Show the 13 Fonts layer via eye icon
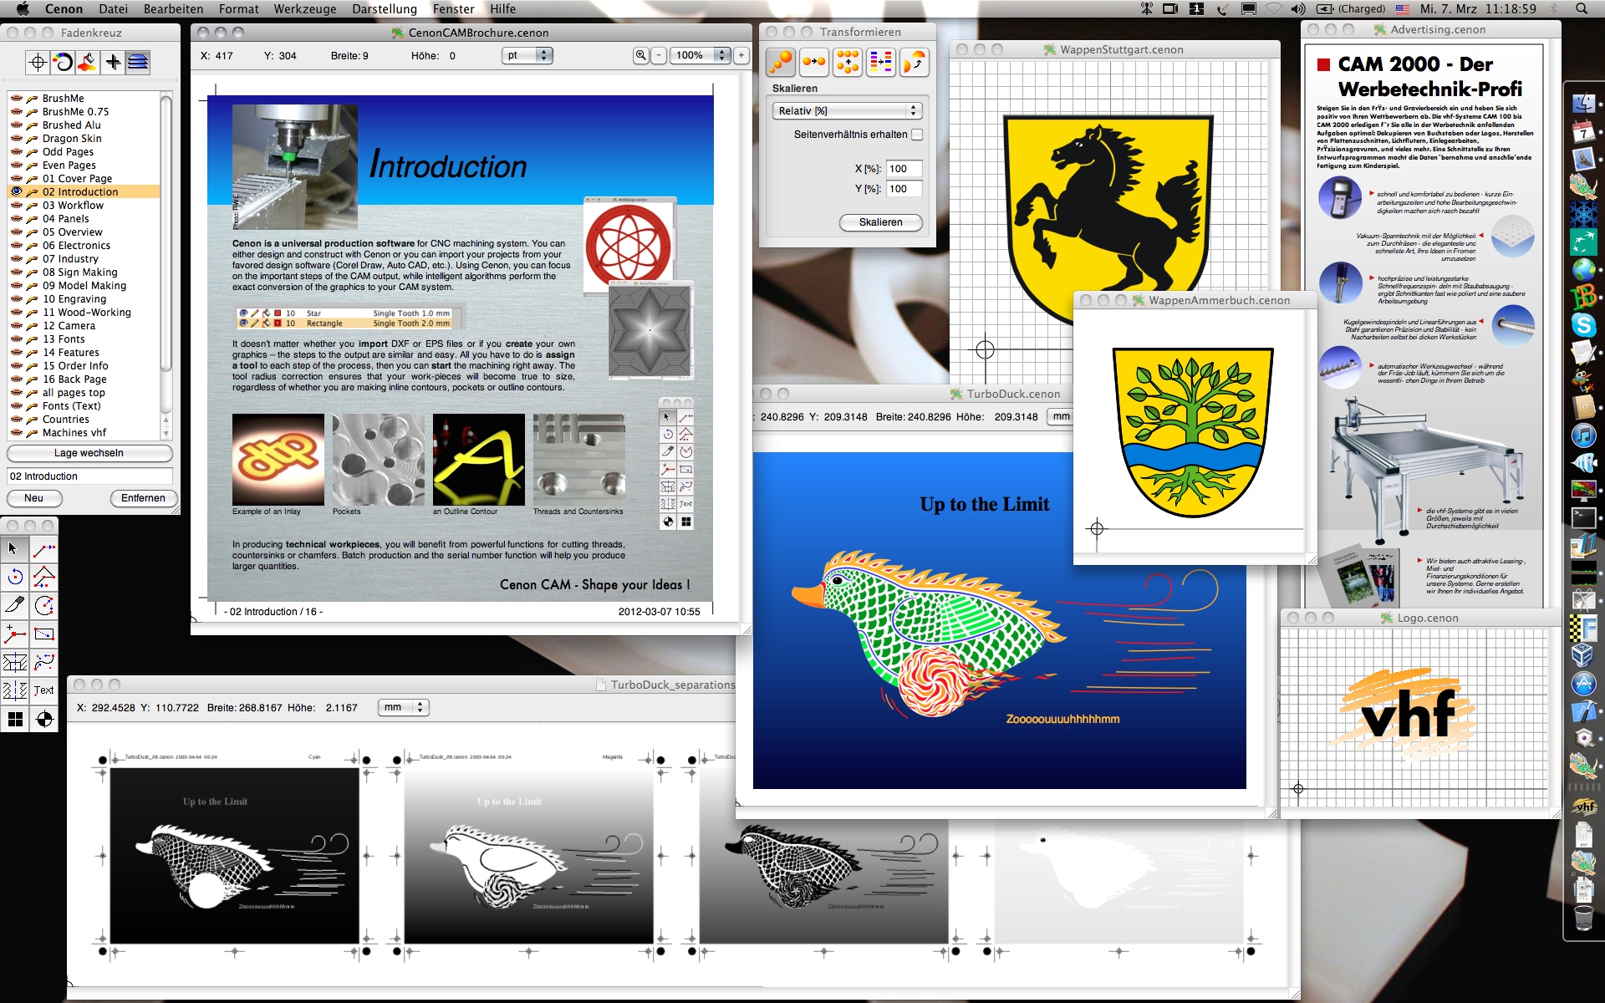 [x=16, y=339]
